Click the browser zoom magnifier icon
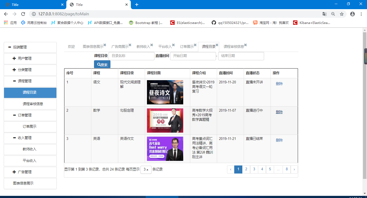The width and height of the screenshot is (367, 198). (333, 14)
